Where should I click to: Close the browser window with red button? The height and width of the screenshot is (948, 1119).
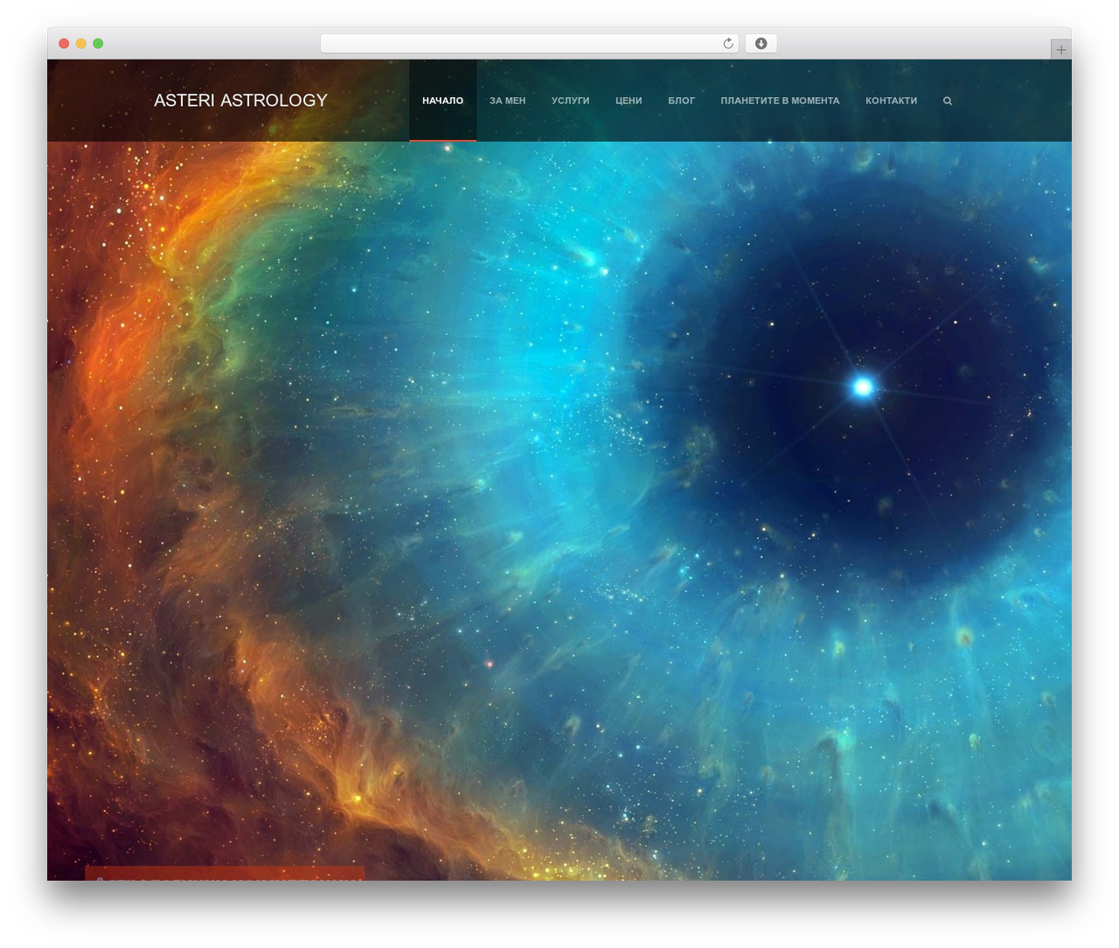pyautogui.click(x=64, y=44)
